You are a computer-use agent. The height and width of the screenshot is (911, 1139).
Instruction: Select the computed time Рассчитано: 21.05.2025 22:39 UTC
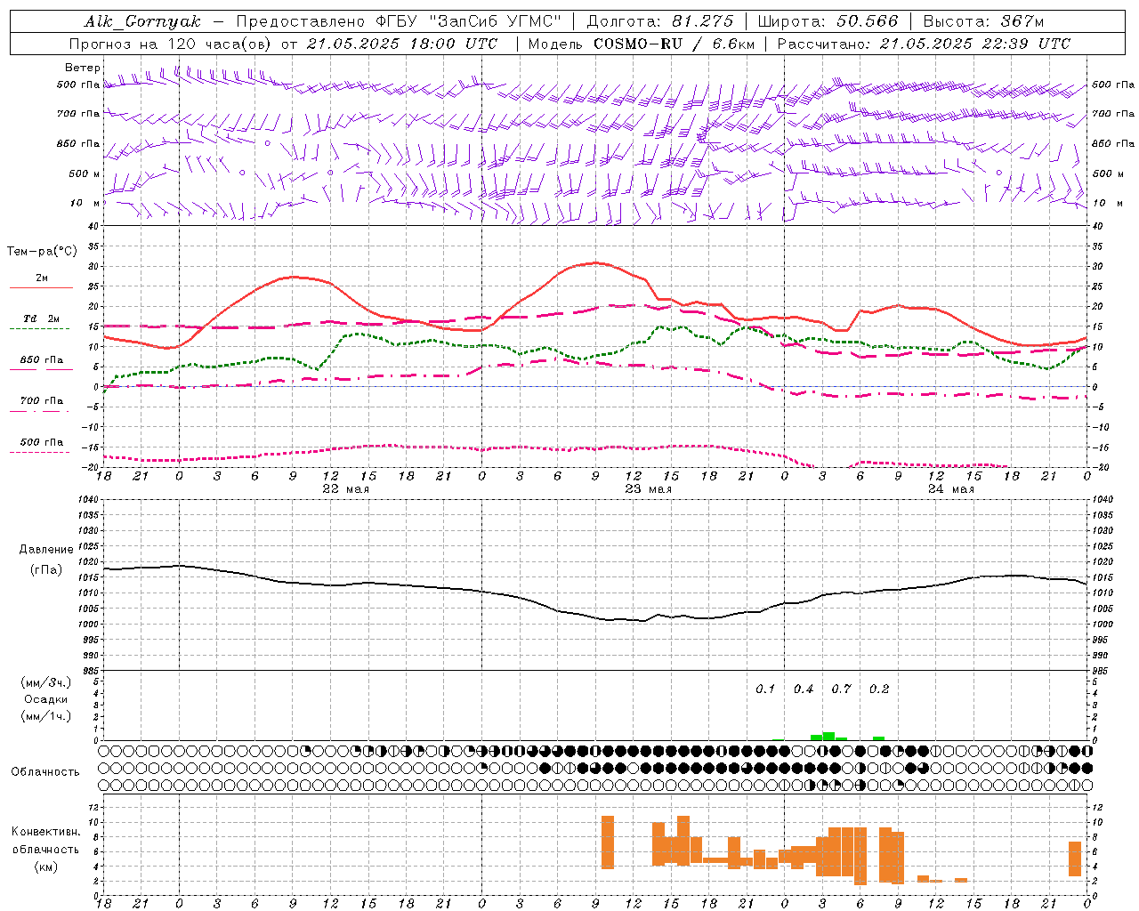click(924, 44)
